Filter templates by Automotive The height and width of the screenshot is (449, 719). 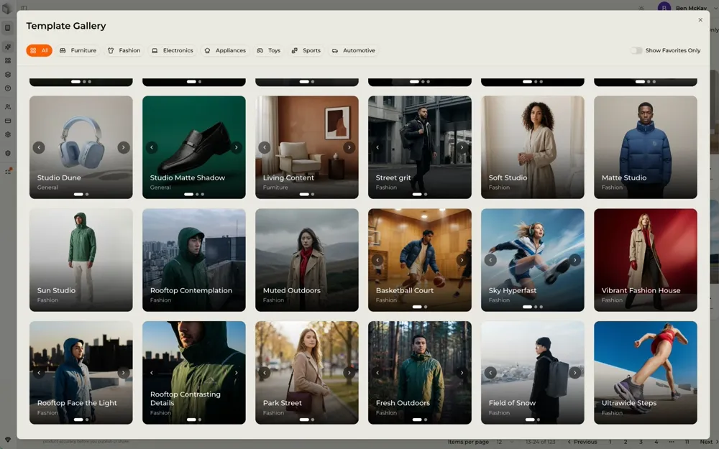click(x=354, y=50)
